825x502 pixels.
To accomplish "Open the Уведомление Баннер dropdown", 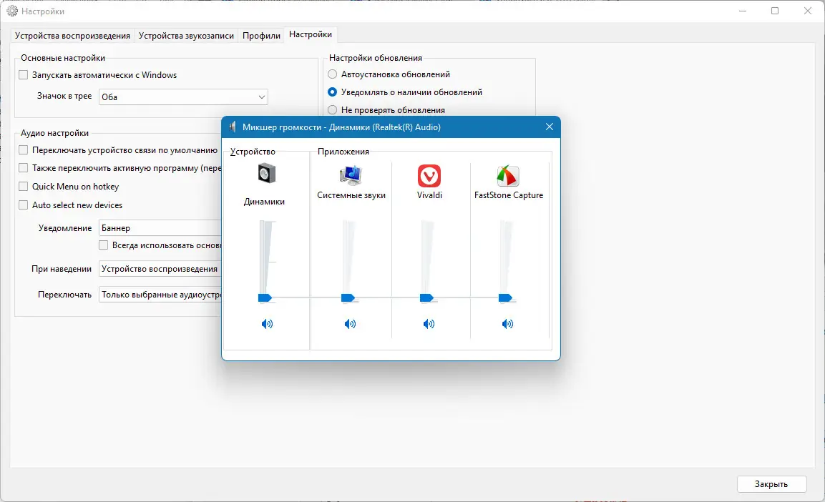I will 160,228.
